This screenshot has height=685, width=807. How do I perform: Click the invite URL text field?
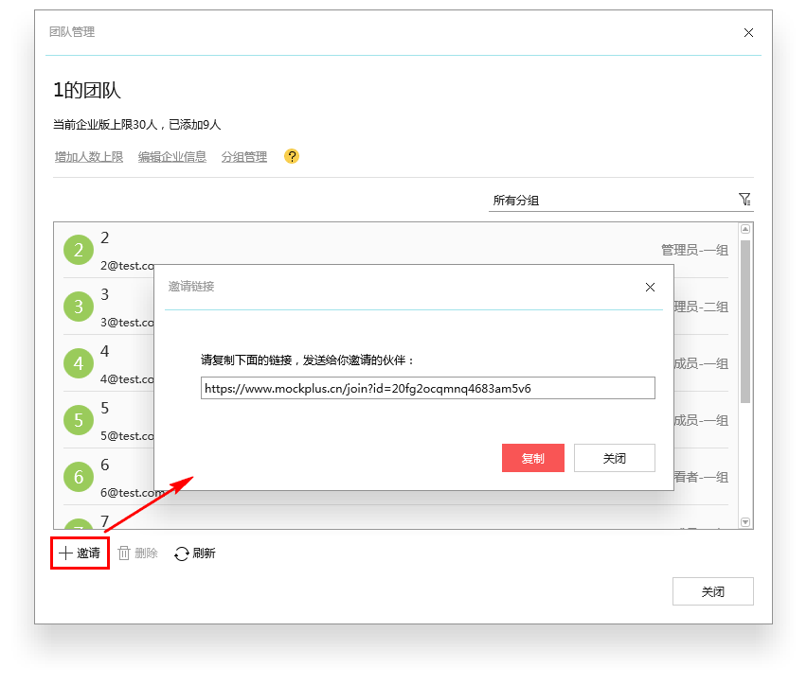click(428, 388)
